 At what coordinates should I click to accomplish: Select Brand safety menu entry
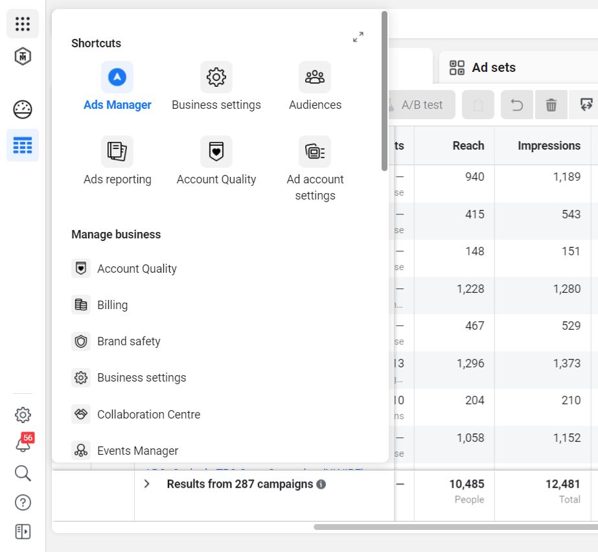pos(129,341)
